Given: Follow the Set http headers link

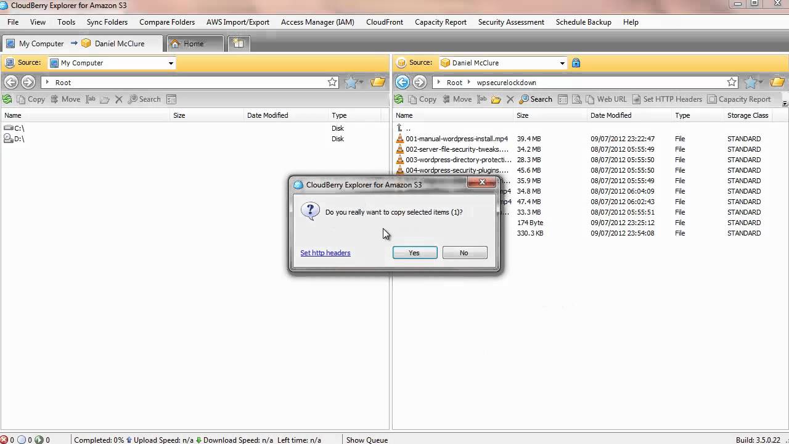Looking at the screenshot, I should tap(325, 253).
